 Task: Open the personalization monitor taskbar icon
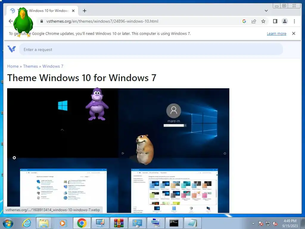pyautogui.click(x=100, y=223)
